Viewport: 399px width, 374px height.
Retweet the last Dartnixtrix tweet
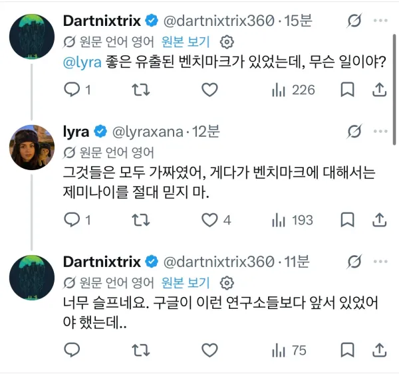coord(141,350)
